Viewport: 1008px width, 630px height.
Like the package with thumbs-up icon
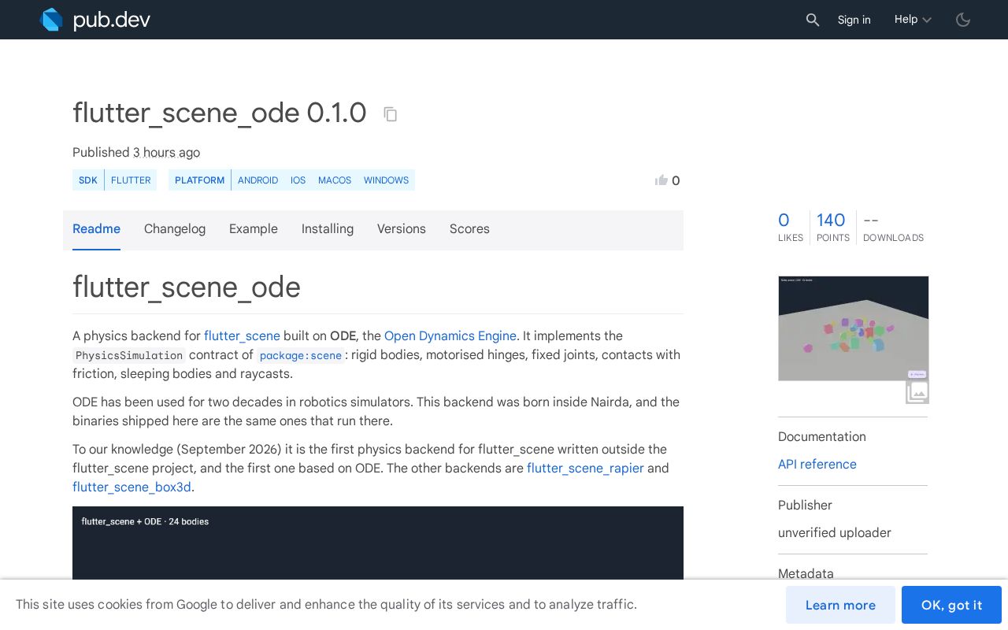coord(661,180)
